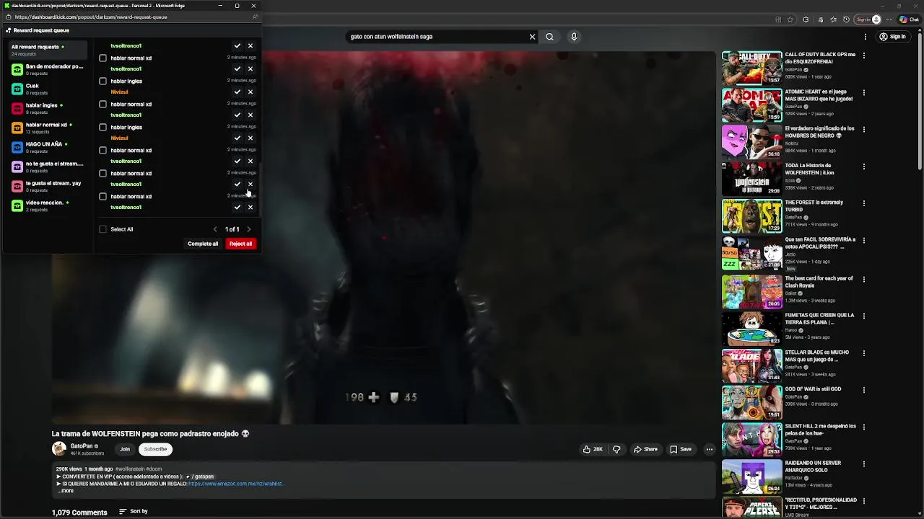Image resolution: width=924 pixels, height=519 pixels.
Task: Click the 'te gusta el stream. yay' icon
Action: coord(17,186)
